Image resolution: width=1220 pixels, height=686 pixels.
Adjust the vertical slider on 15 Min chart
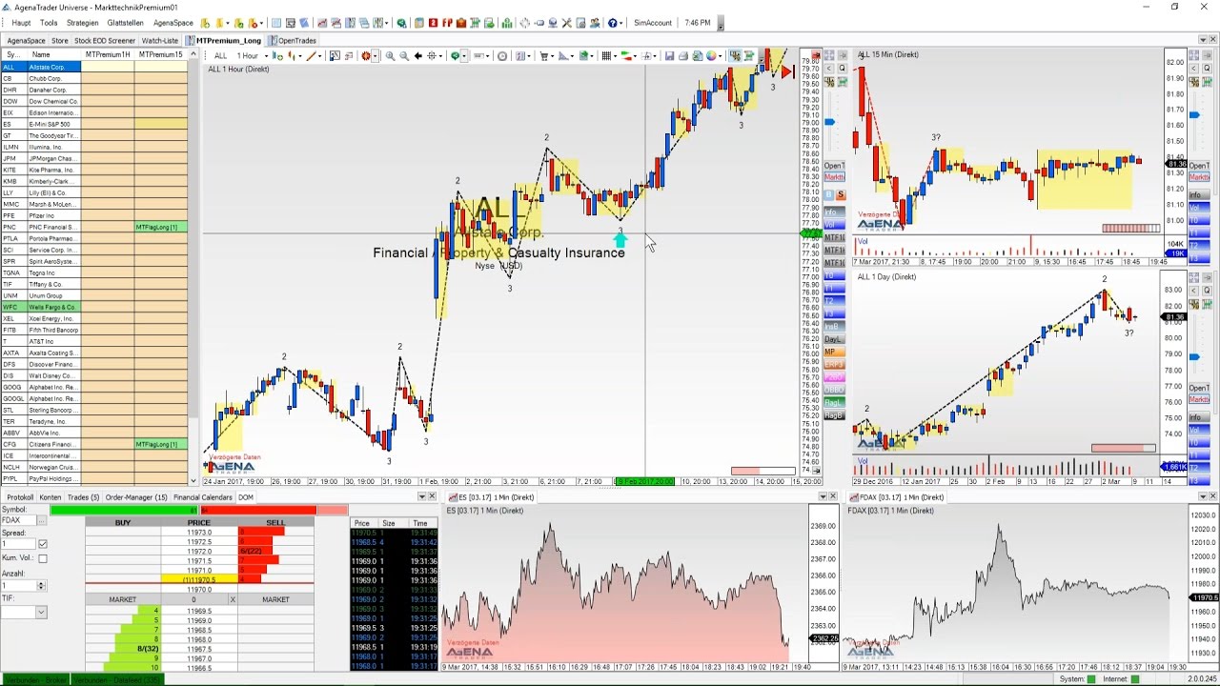pyautogui.click(x=1195, y=114)
